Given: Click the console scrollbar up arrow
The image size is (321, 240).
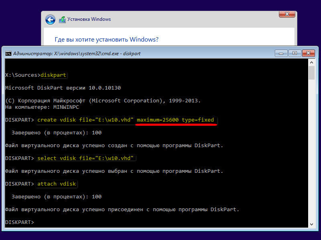Looking at the screenshot, I should pyautogui.click(x=312, y=63).
